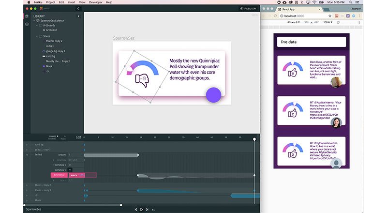
Task: Click the Publish button in Haiku
Action: coord(249,8)
